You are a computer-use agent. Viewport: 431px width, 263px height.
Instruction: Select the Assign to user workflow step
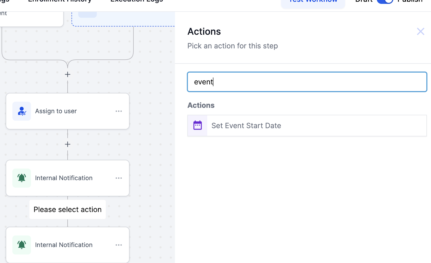point(67,111)
